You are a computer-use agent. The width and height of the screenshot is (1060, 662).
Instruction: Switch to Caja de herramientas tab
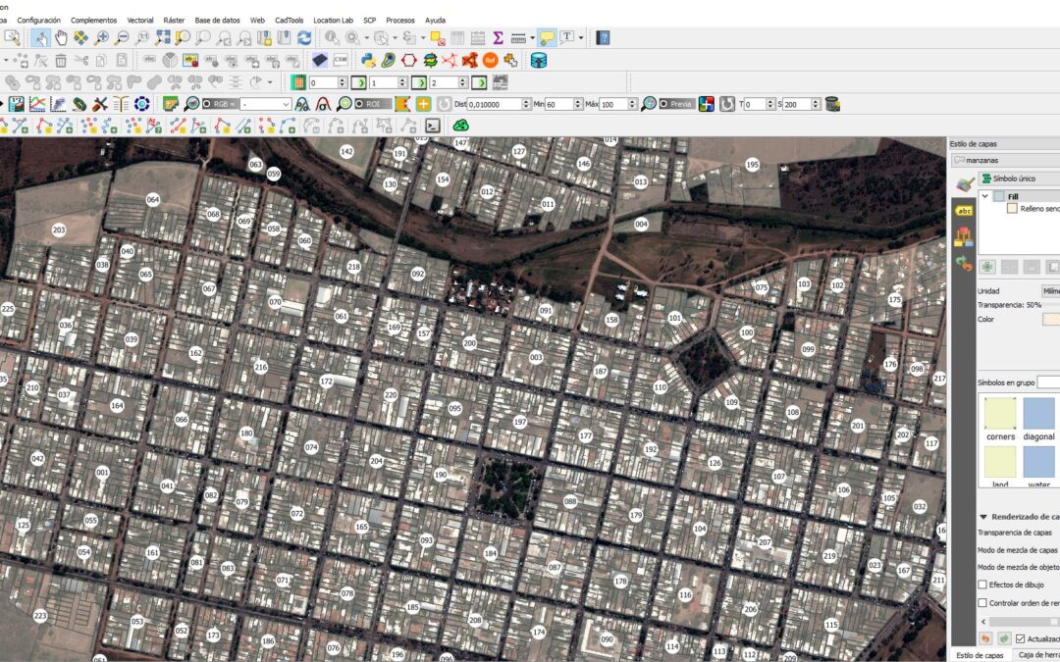1039,654
